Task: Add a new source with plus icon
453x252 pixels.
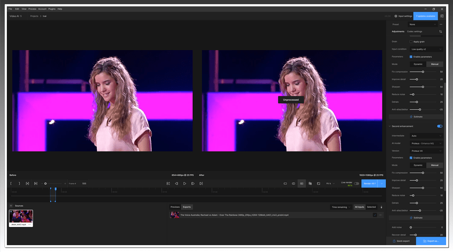Action: (x=11, y=206)
